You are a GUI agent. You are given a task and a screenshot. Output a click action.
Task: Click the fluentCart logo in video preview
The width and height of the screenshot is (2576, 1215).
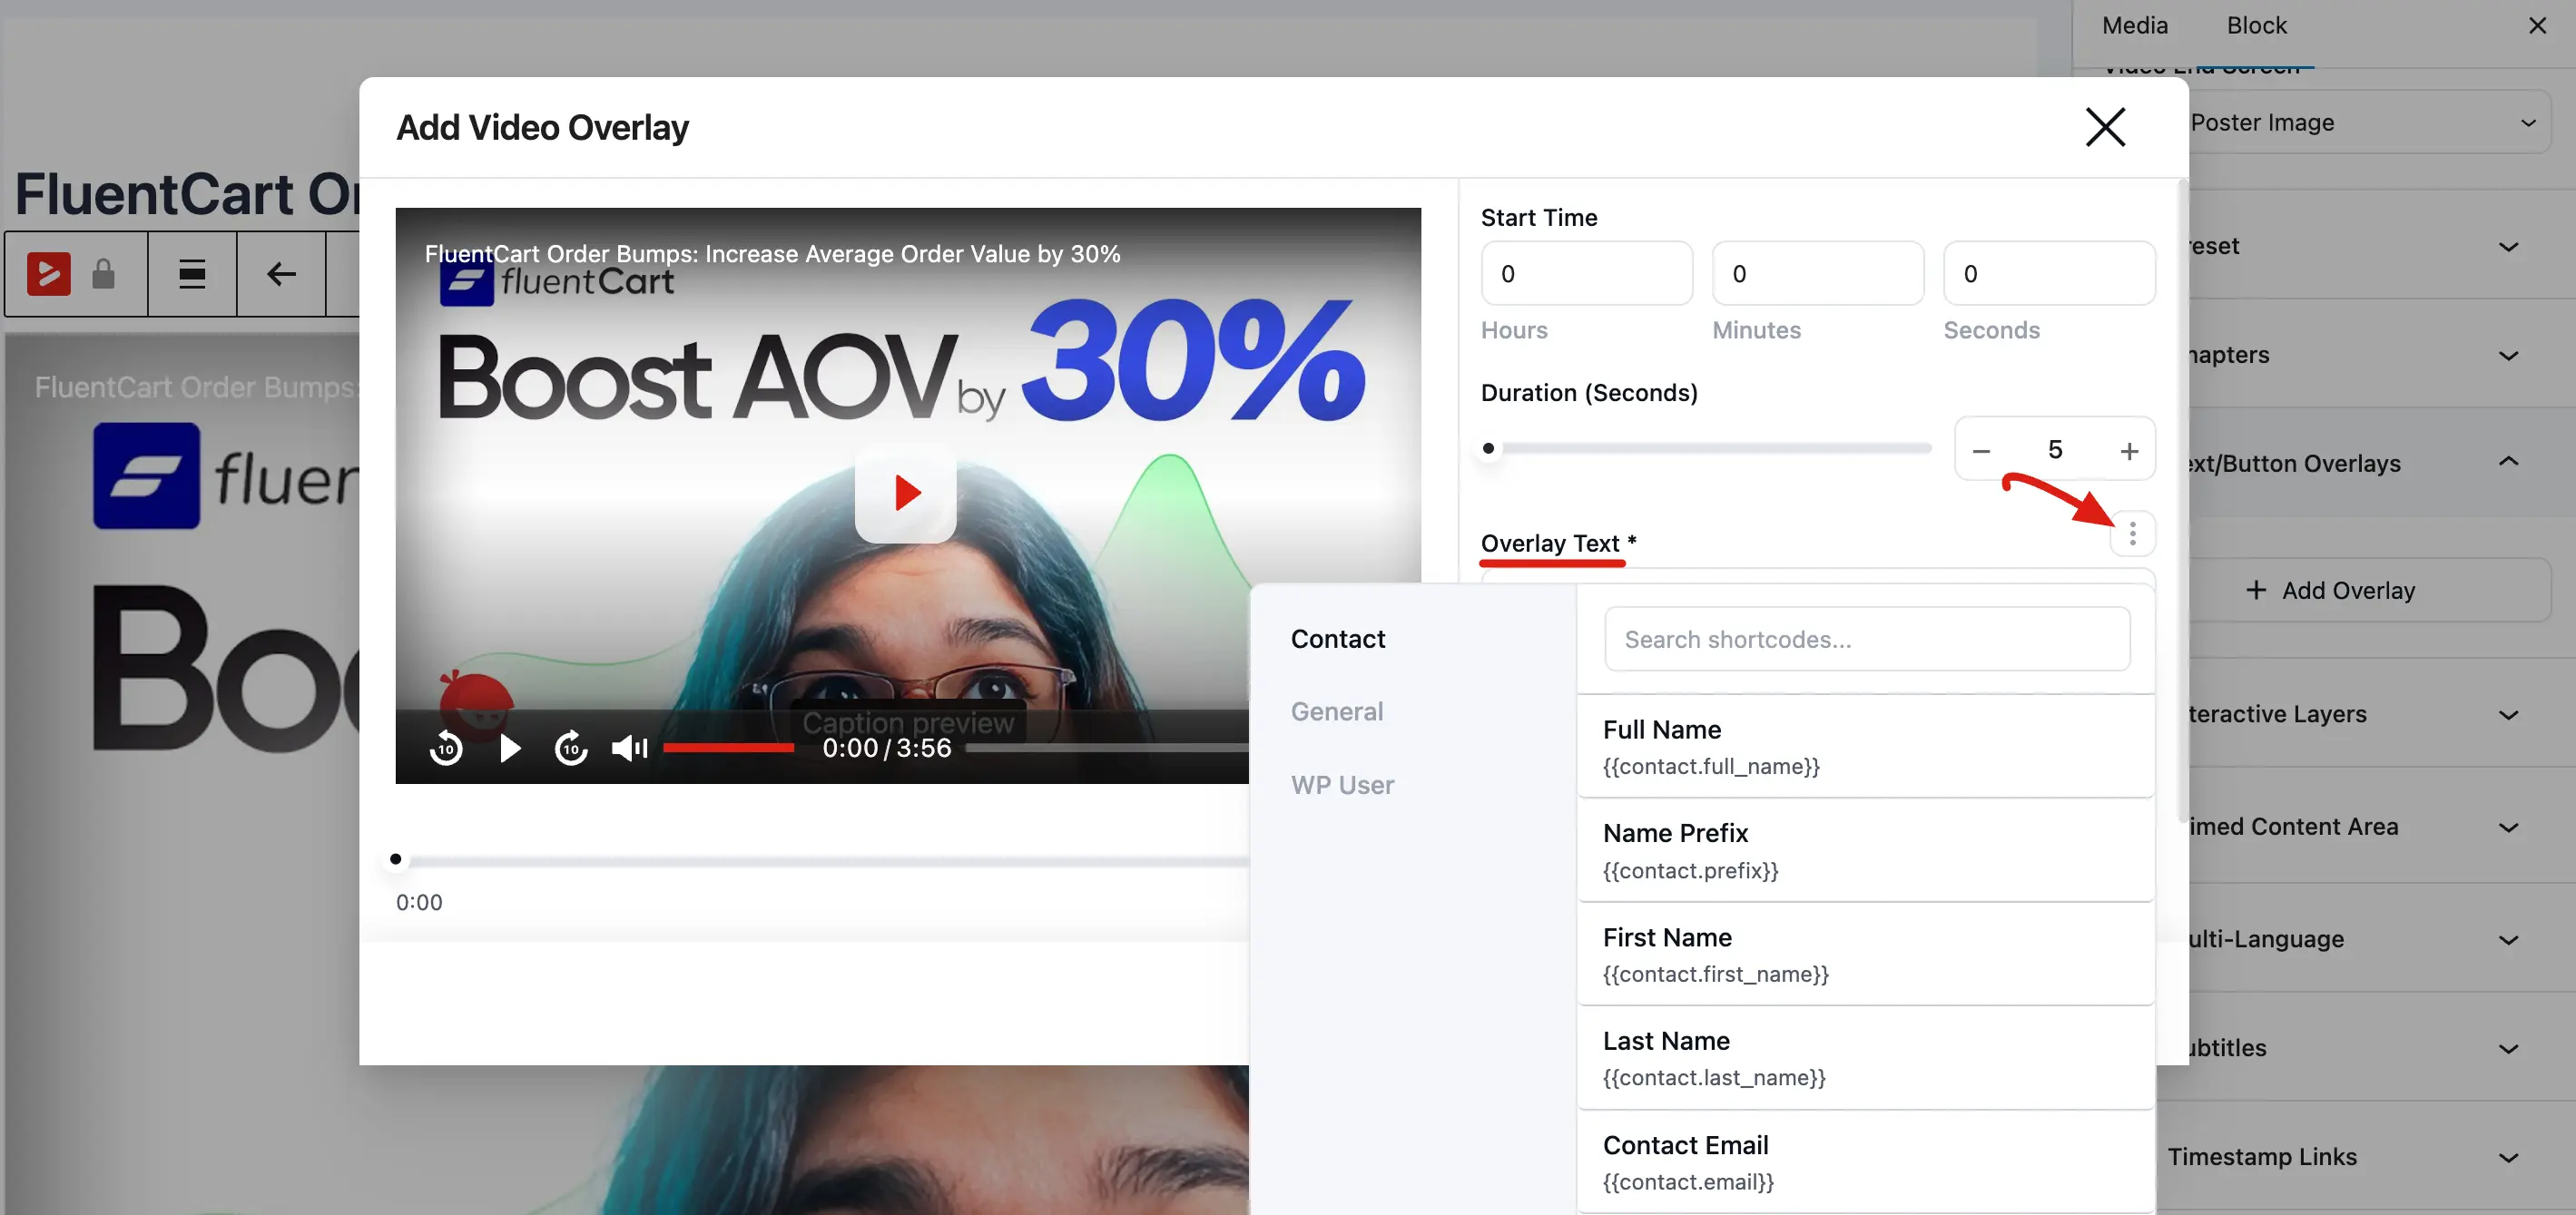tap(556, 283)
